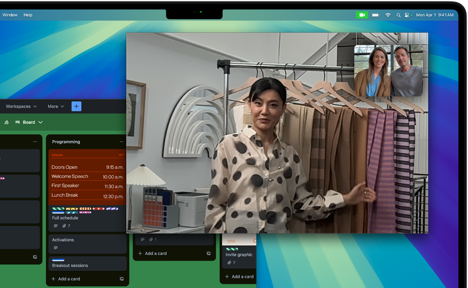Click the blue plus create button
Viewport: 468px width, 288px height.
77,106
